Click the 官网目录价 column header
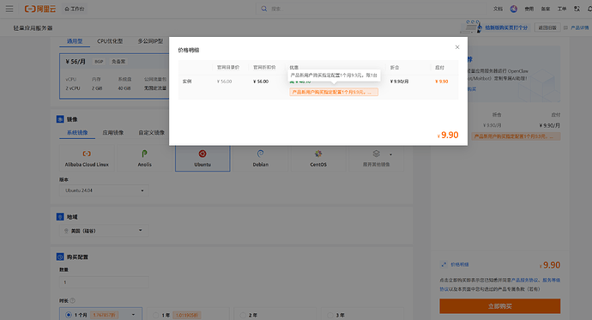Viewport: 592px width, 320px height. pos(228,67)
